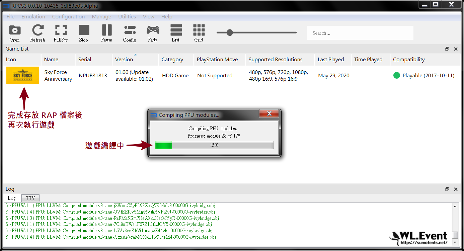Open the View menu

[149, 17]
